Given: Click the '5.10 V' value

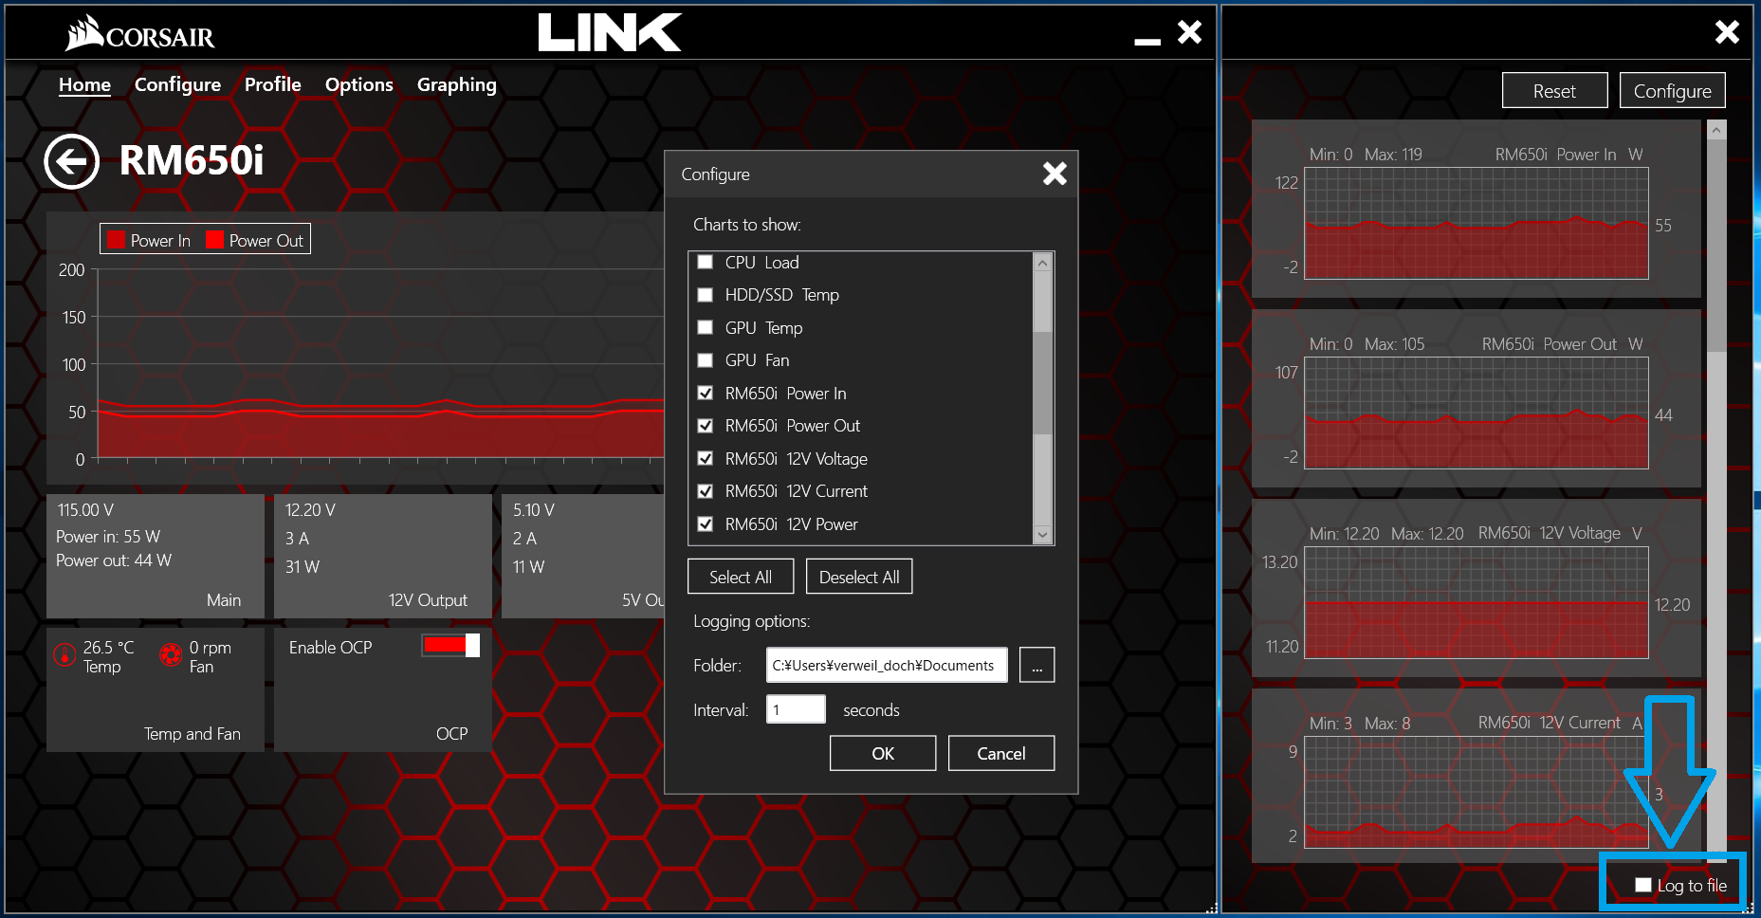Looking at the screenshot, I should [x=534, y=510].
